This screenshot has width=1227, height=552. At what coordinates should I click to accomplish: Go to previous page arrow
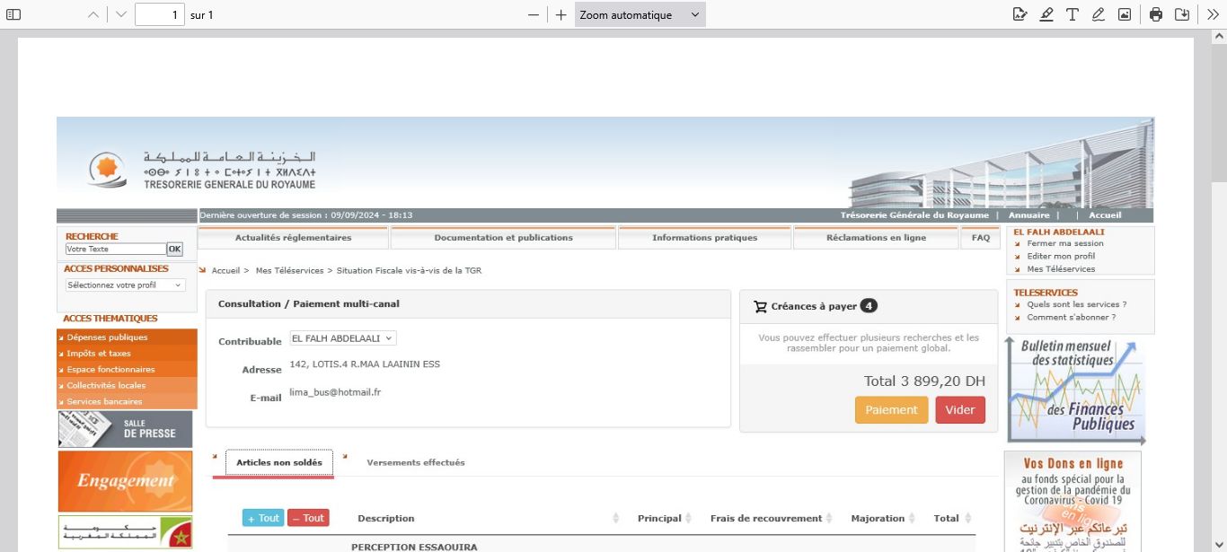(x=93, y=14)
